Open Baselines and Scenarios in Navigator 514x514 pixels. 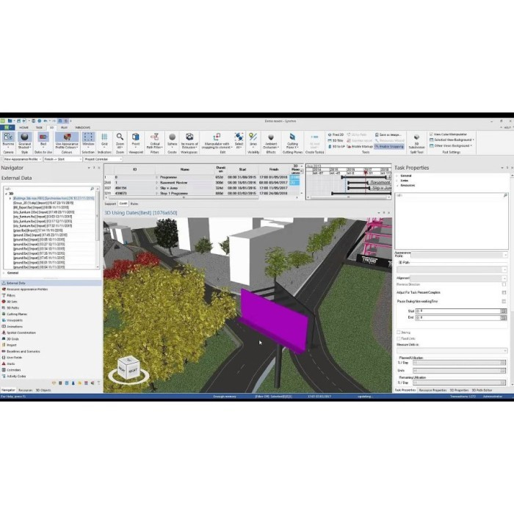pyautogui.click(x=23, y=352)
